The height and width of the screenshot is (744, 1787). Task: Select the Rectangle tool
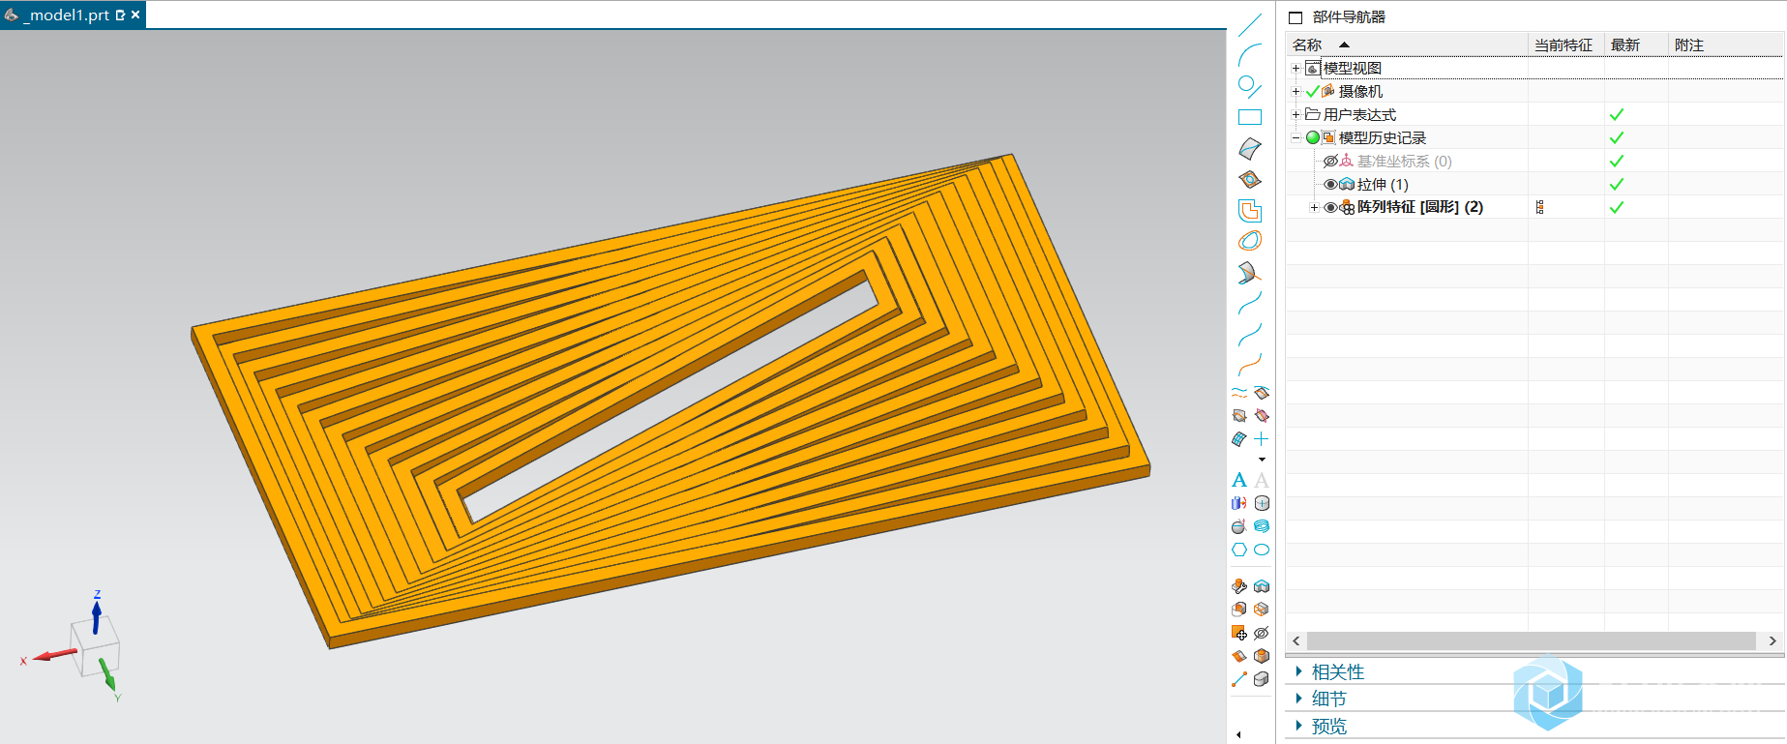pos(1250,117)
